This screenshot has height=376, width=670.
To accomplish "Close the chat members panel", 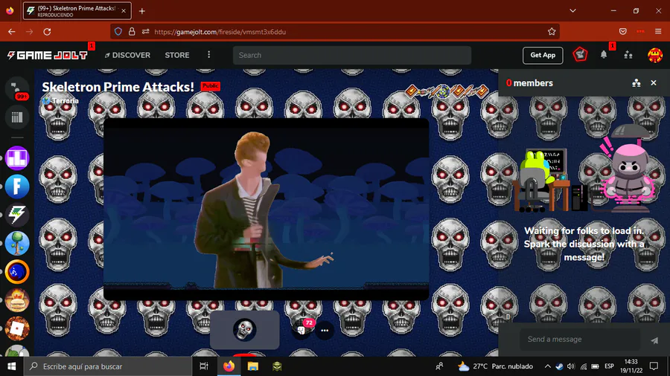I will pos(654,83).
